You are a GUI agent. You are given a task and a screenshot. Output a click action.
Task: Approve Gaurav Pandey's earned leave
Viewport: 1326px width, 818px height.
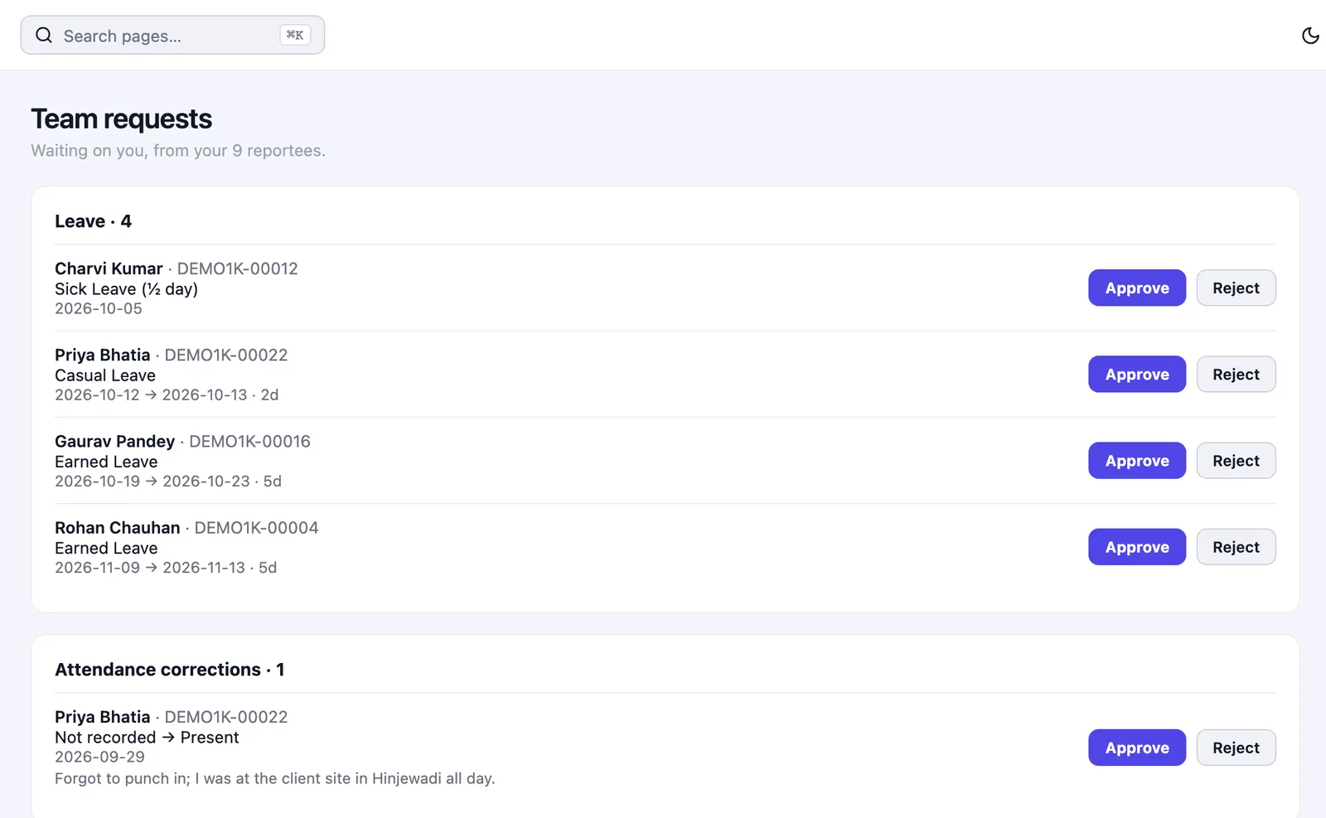click(1137, 460)
